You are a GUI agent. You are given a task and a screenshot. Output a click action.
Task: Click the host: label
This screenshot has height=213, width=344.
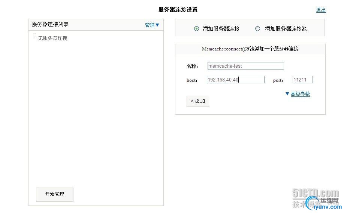[x=192, y=80]
